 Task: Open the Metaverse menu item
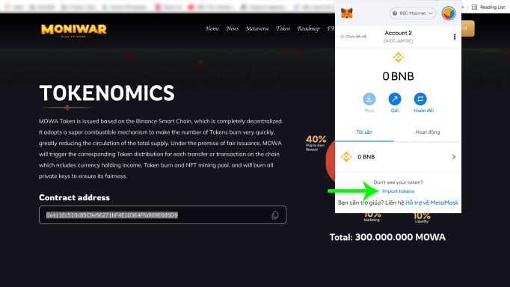point(257,28)
